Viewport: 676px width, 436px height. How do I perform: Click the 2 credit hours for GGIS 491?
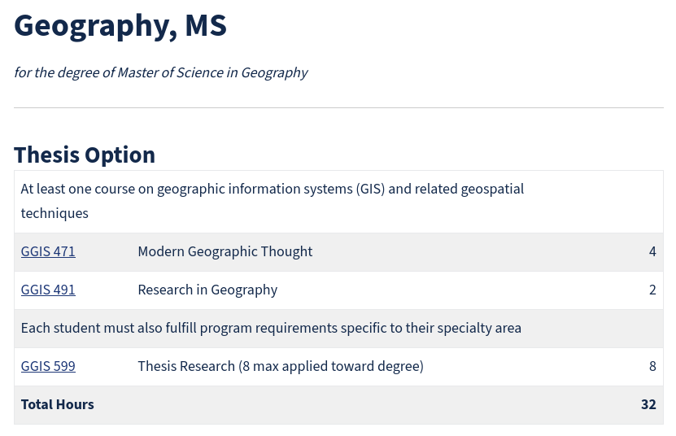[652, 290]
